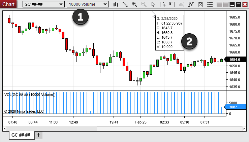This screenshot has height=142, width=249.
Task: Select the cursor pointer tool
Action: [153, 4]
